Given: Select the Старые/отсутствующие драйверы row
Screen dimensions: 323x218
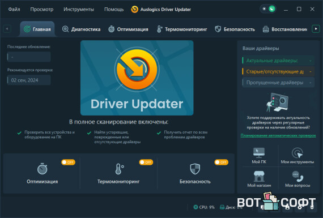Looking at the screenshot, I should 278,71.
